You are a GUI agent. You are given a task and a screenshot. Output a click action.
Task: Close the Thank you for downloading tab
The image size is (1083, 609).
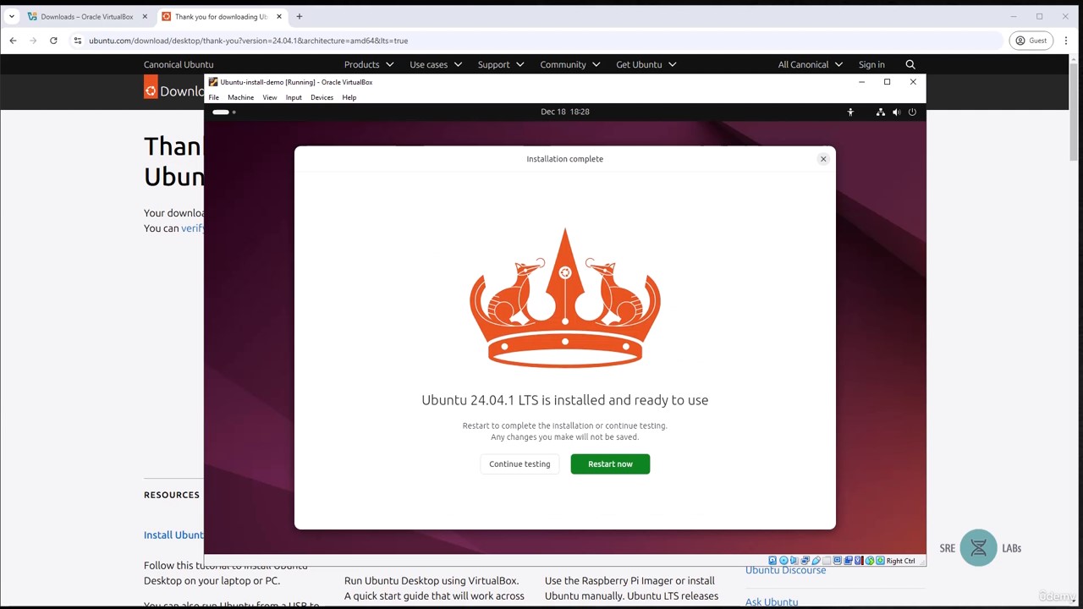(x=278, y=16)
